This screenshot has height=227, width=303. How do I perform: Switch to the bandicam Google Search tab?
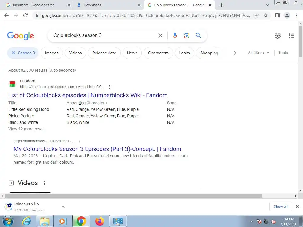click(x=34, y=5)
